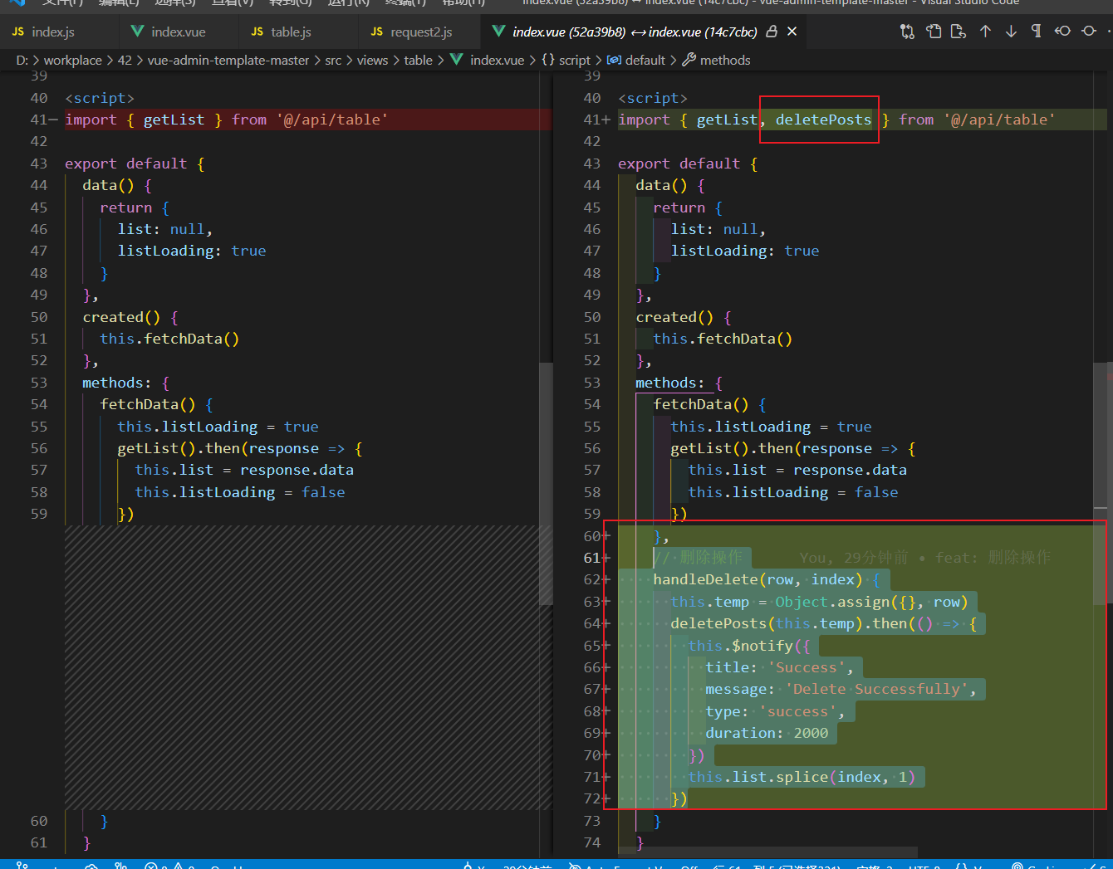Open the table breadcrumb folder

click(419, 60)
